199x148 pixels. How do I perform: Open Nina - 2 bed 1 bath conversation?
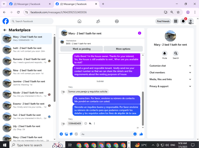pyautogui.click(x=27, y=72)
